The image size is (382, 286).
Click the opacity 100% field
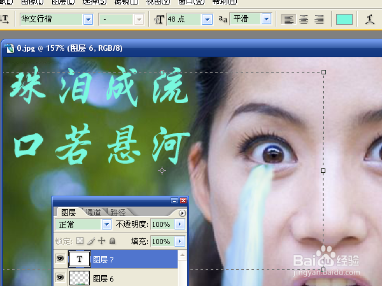[162, 224]
